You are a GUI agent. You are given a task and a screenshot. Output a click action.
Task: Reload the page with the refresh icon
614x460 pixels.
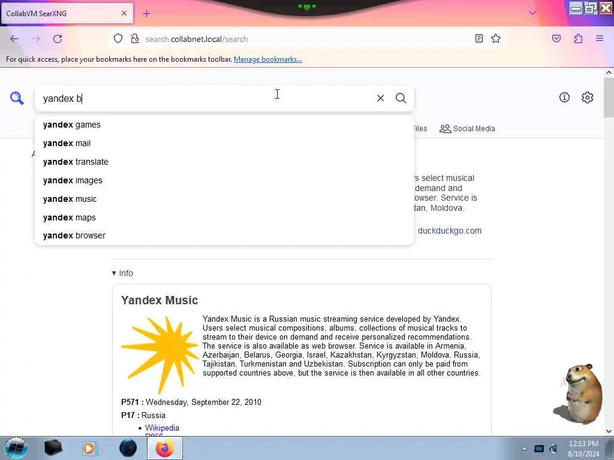coord(58,39)
